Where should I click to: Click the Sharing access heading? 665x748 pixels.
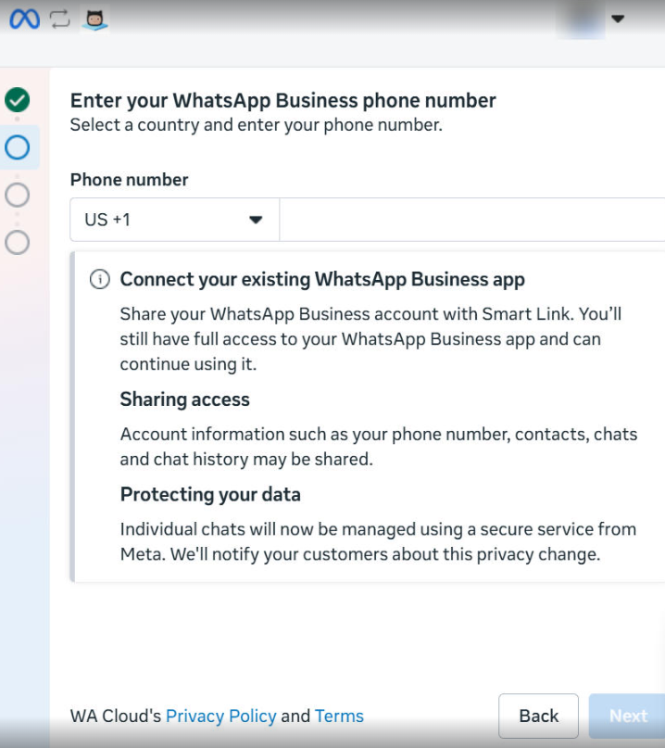(184, 399)
